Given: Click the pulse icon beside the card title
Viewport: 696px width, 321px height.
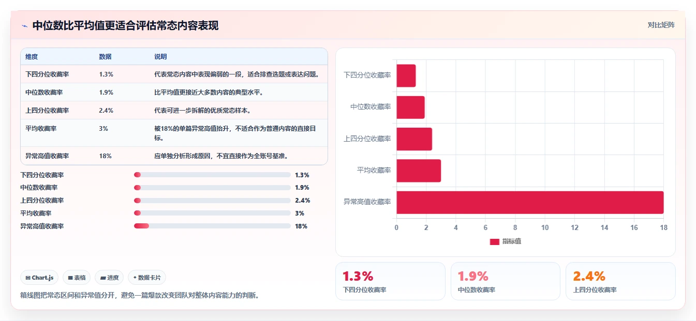Looking at the screenshot, I should 24,25.
